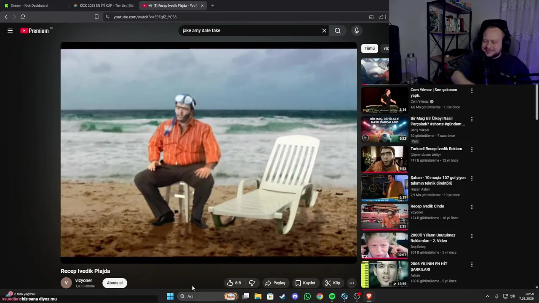This screenshot has width=539, height=303.
Task: Open site information icon beside URL
Action: (107, 17)
